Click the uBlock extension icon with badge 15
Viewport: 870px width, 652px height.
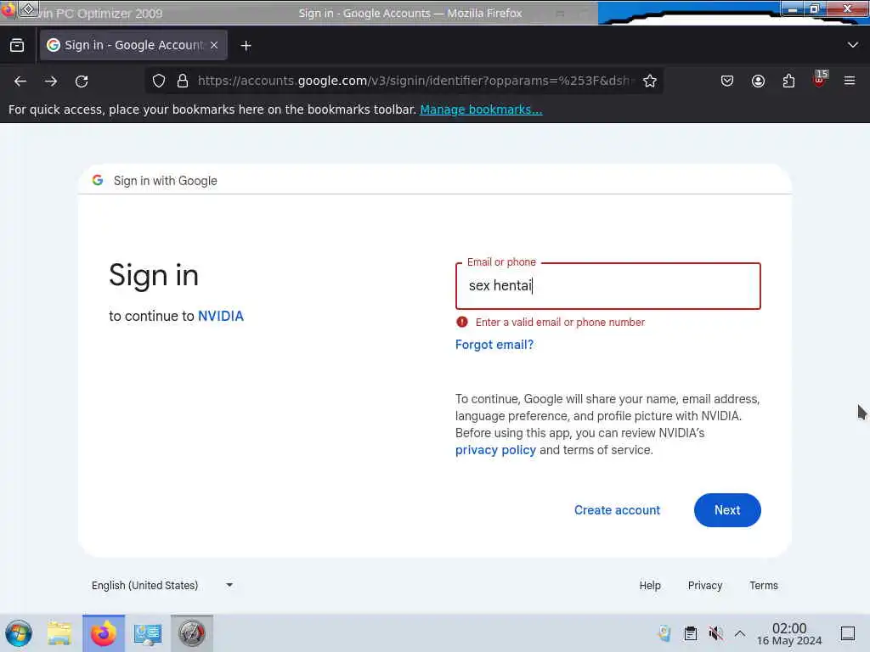coord(820,79)
